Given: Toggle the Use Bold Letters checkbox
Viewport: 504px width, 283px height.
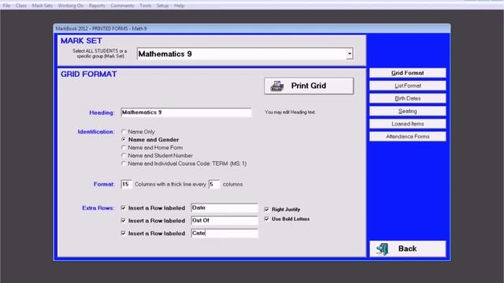Looking at the screenshot, I should pos(267,219).
